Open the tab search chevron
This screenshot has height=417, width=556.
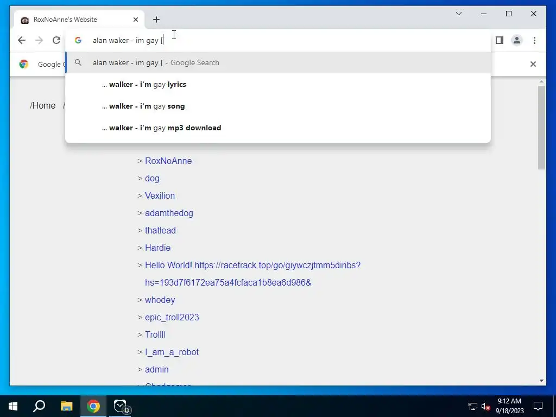point(458,14)
